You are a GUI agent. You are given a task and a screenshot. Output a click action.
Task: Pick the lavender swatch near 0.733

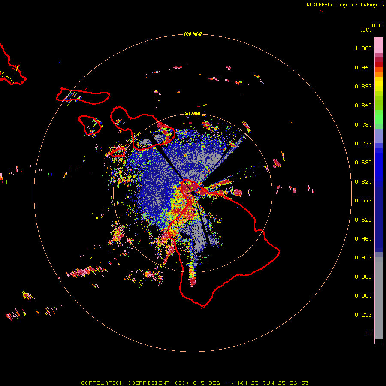pyautogui.click(x=379, y=136)
